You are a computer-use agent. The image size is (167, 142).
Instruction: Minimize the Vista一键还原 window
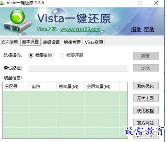pos(125,3)
